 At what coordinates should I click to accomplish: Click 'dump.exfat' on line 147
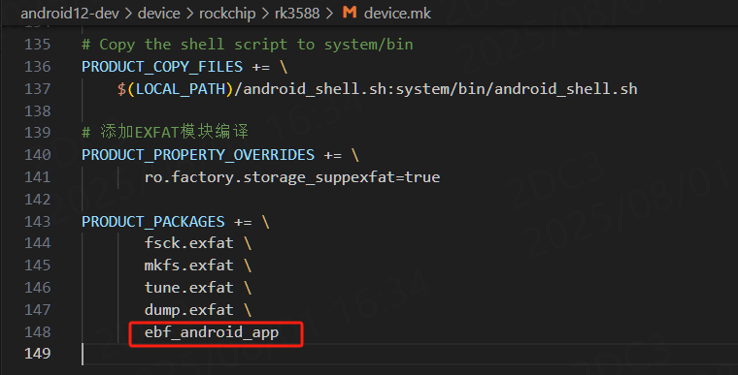188,310
